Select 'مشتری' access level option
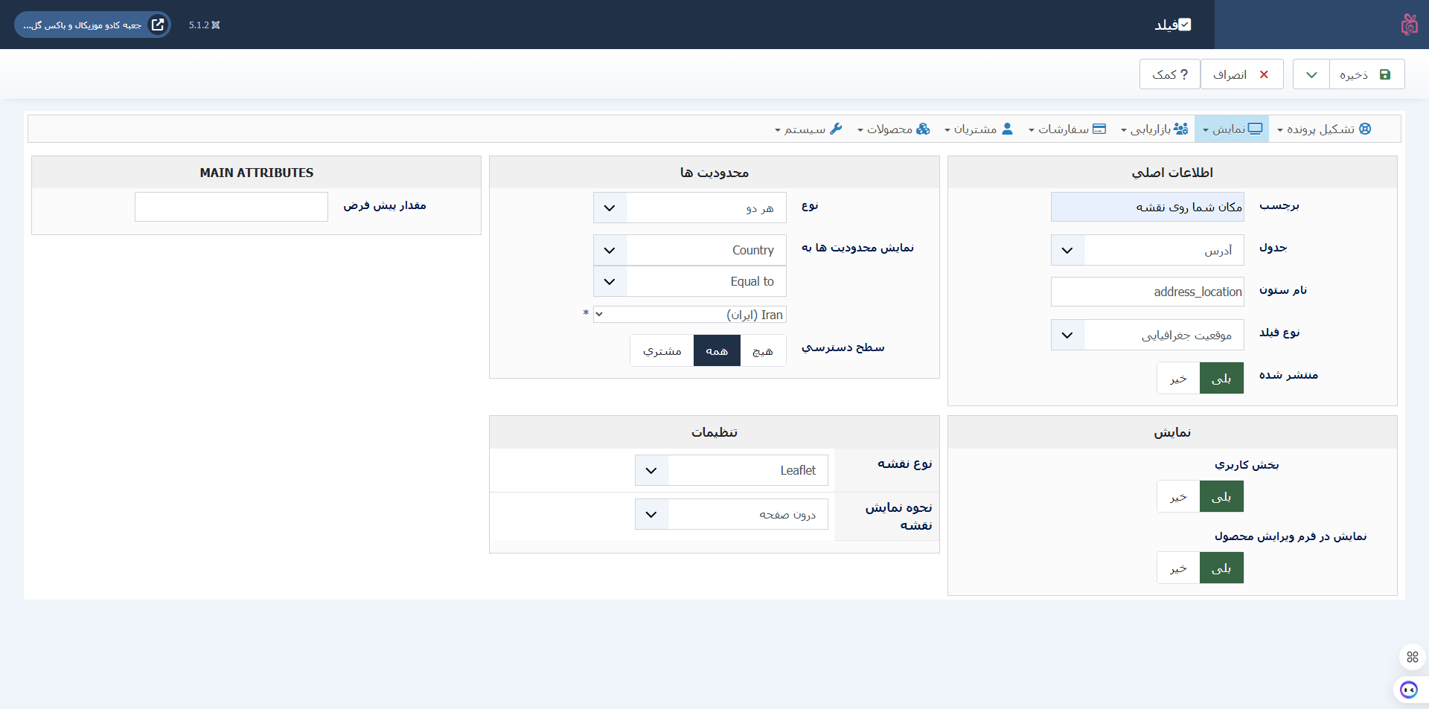This screenshot has width=1429, height=709. click(x=662, y=351)
